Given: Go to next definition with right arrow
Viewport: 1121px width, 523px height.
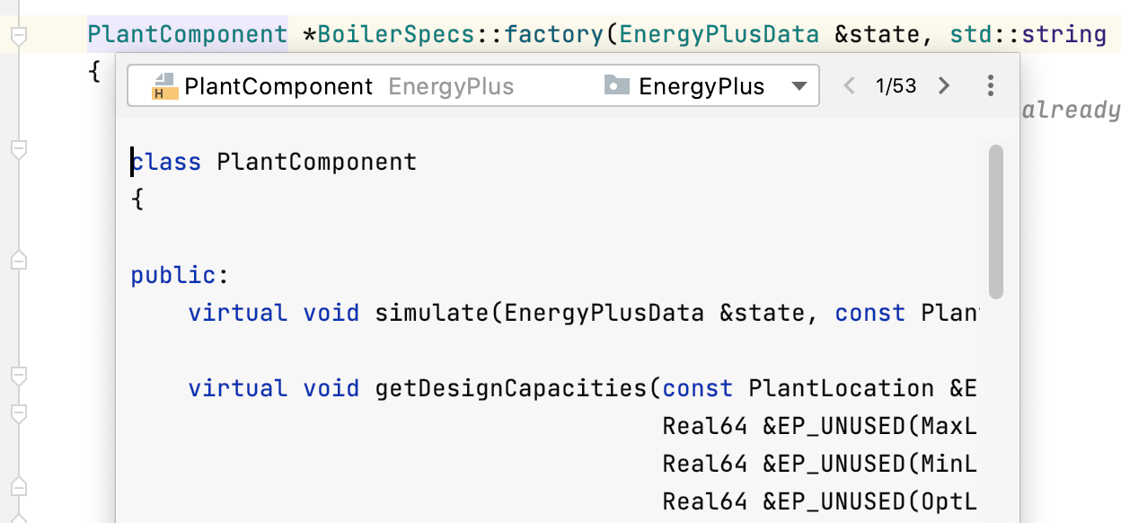Looking at the screenshot, I should pos(943,86).
